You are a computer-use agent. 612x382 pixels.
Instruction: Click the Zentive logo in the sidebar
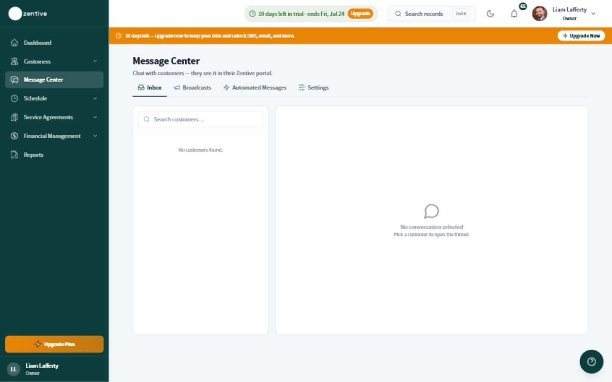[28, 14]
